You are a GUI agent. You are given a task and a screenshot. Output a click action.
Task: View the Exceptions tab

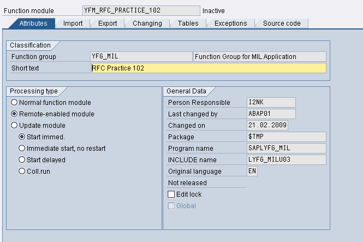click(230, 23)
